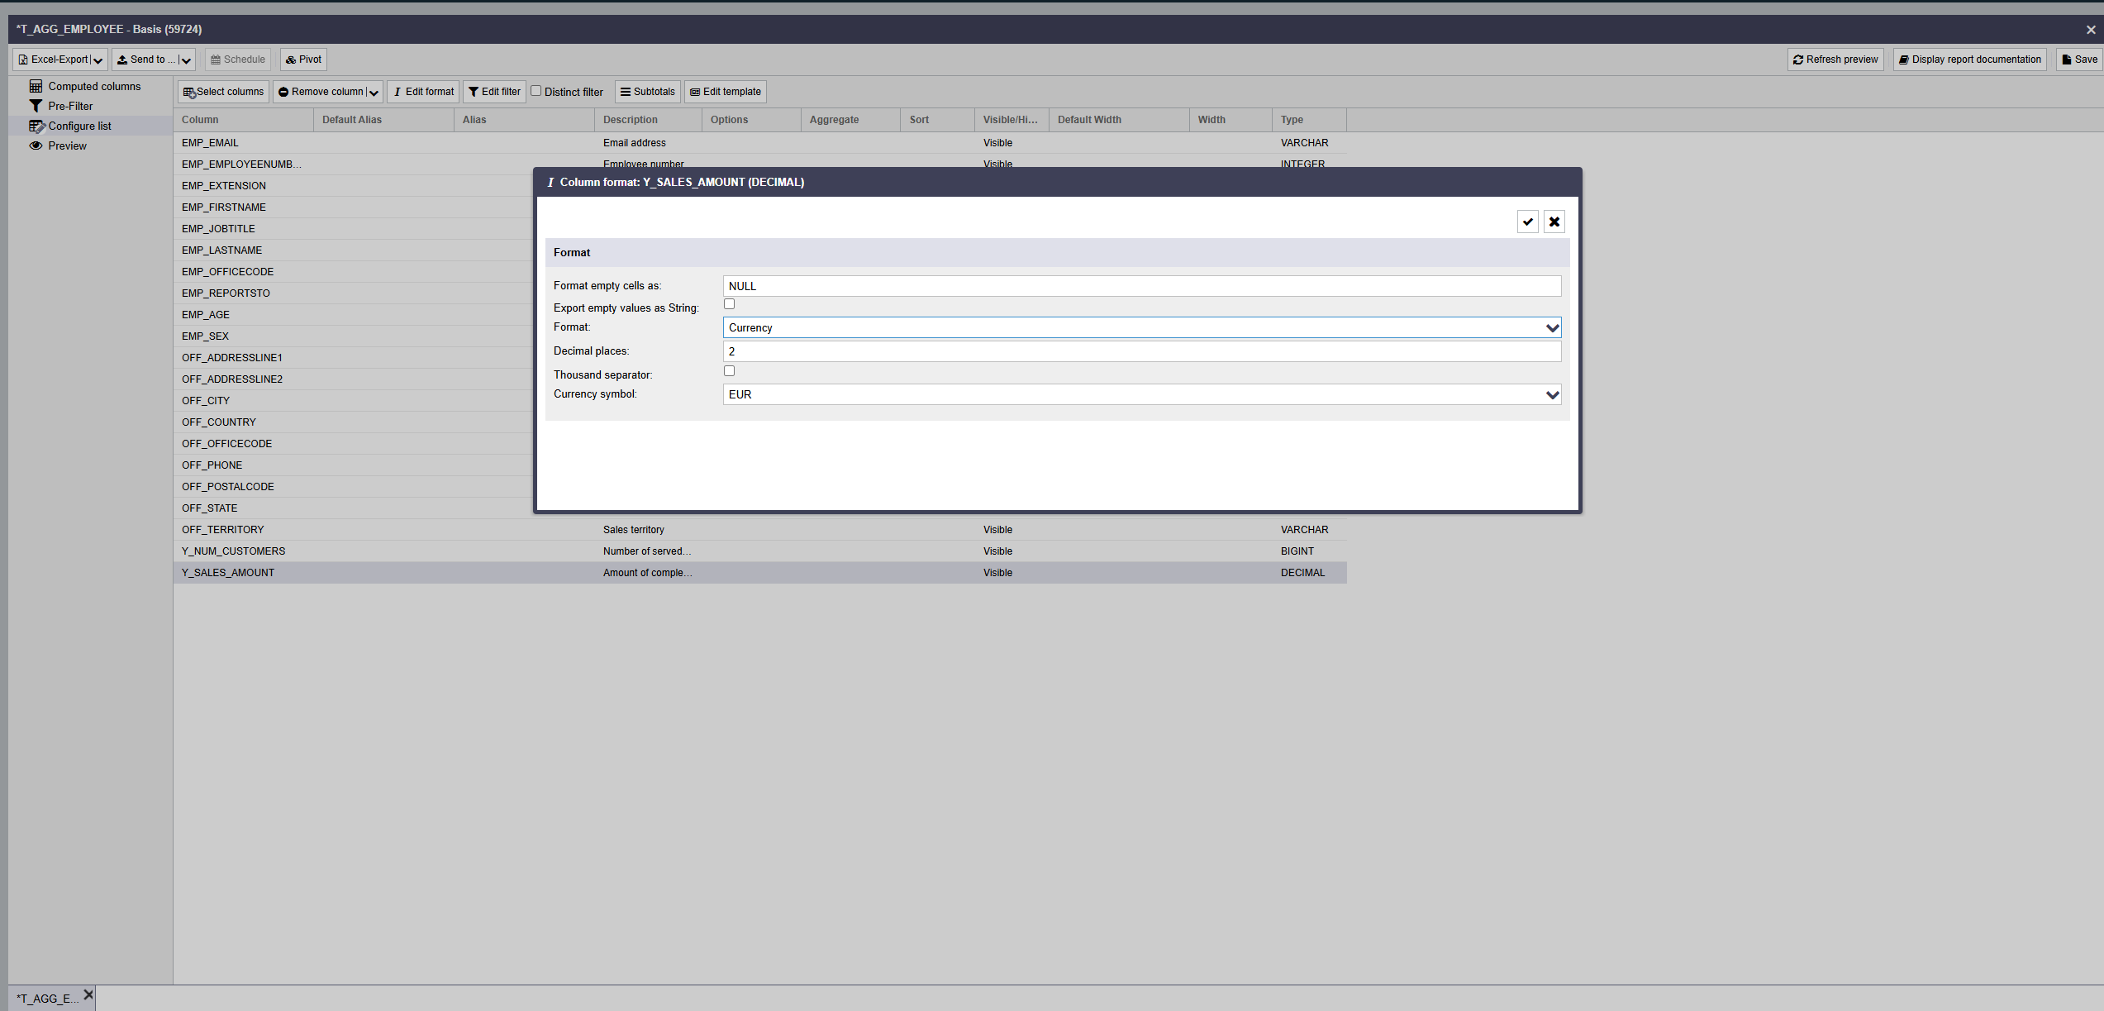The image size is (2104, 1011).
Task: Select Configure list in the sidebar
Action: [79, 126]
